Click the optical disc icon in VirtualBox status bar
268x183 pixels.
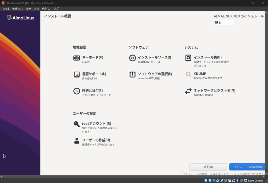coord(210,180)
